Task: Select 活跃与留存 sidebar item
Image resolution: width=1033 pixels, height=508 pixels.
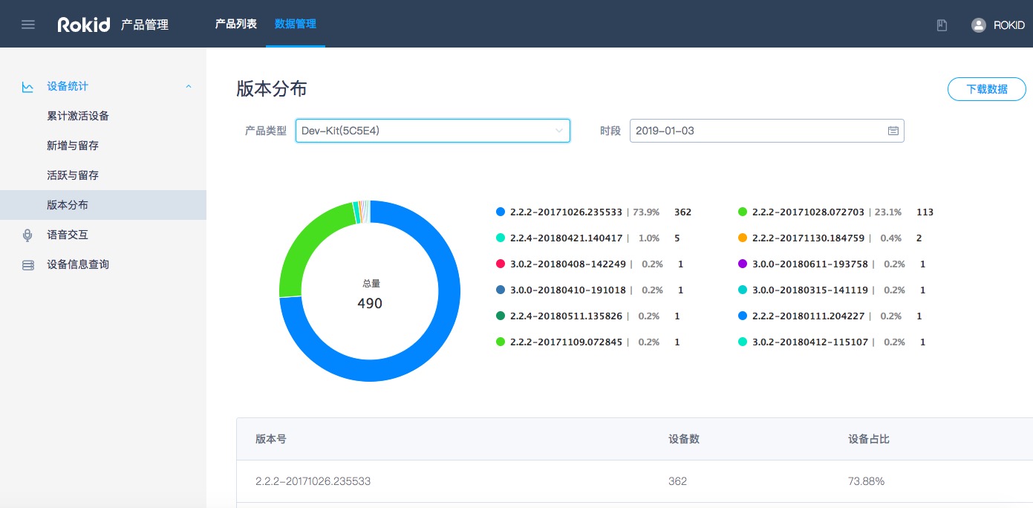Action: pos(73,175)
